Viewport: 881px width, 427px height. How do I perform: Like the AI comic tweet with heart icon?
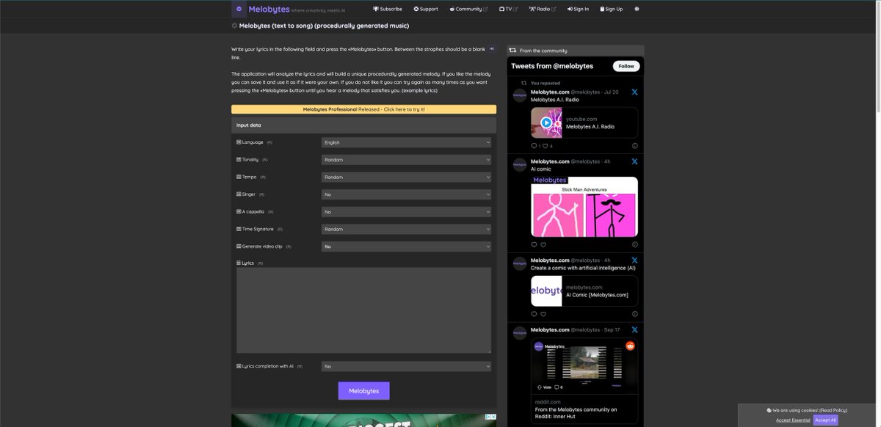(x=543, y=244)
